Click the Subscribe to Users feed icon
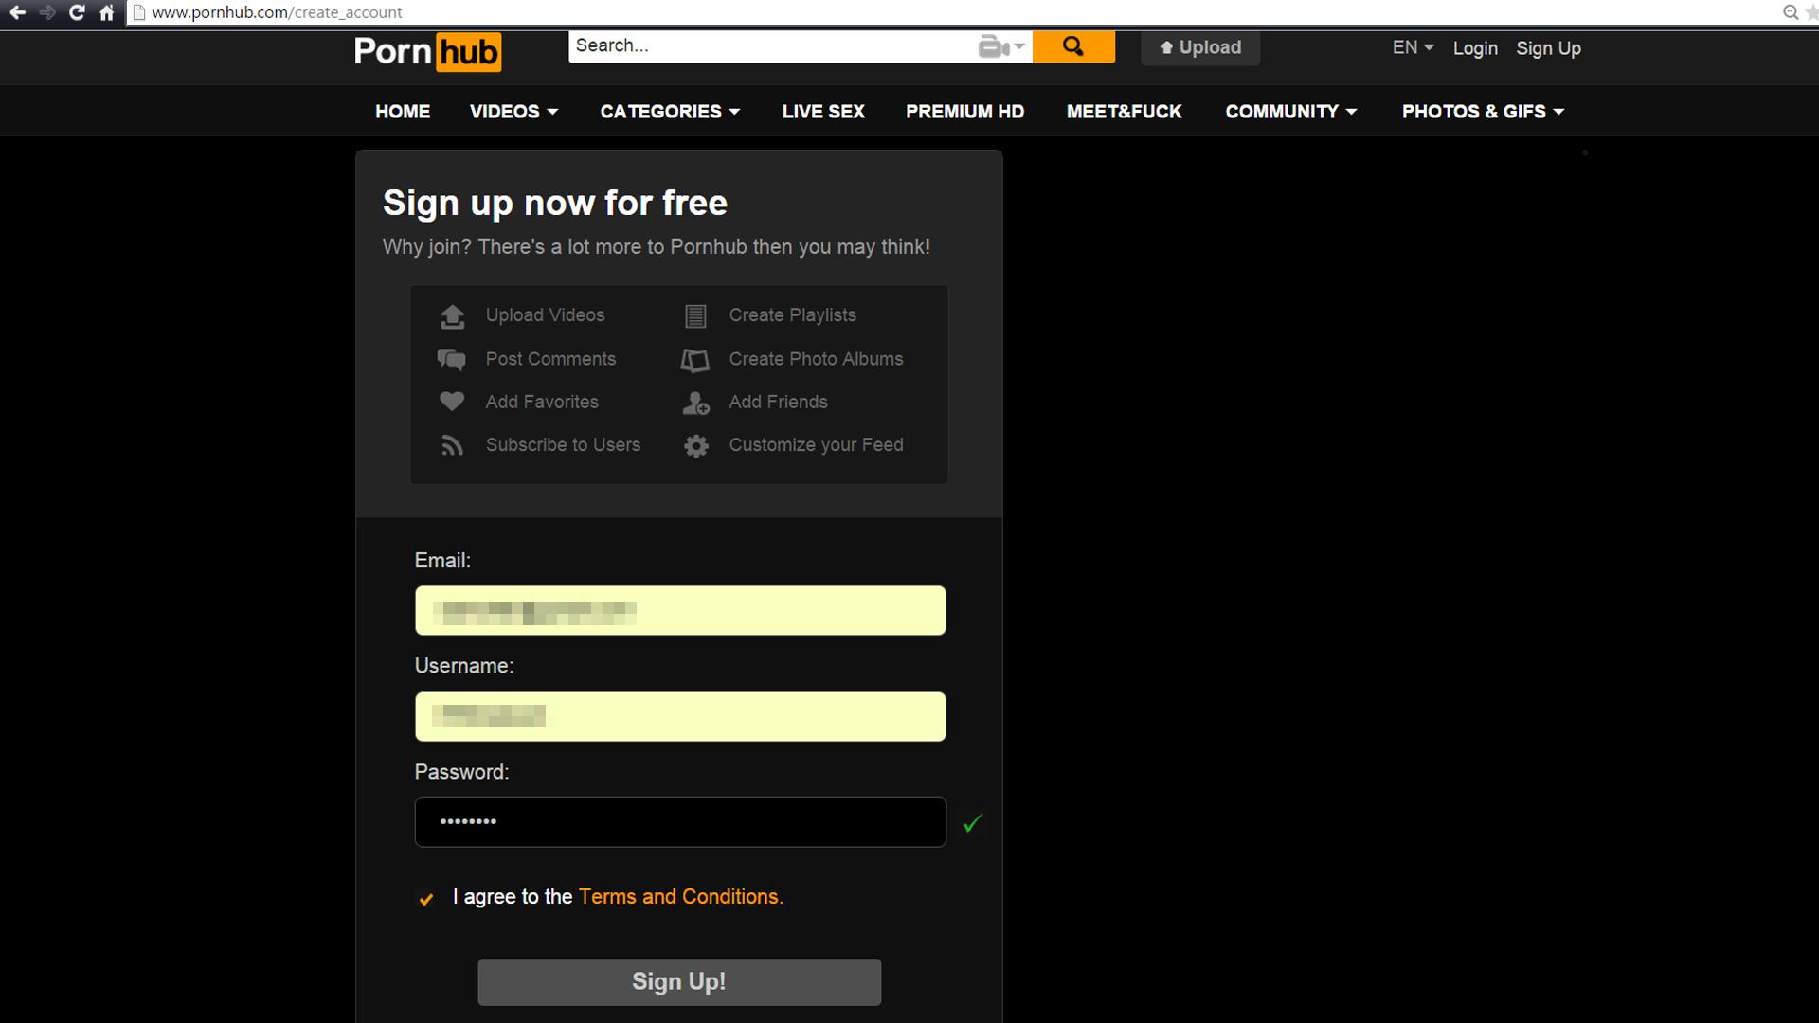Image resolution: width=1819 pixels, height=1023 pixels. pyautogui.click(x=452, y=446)
